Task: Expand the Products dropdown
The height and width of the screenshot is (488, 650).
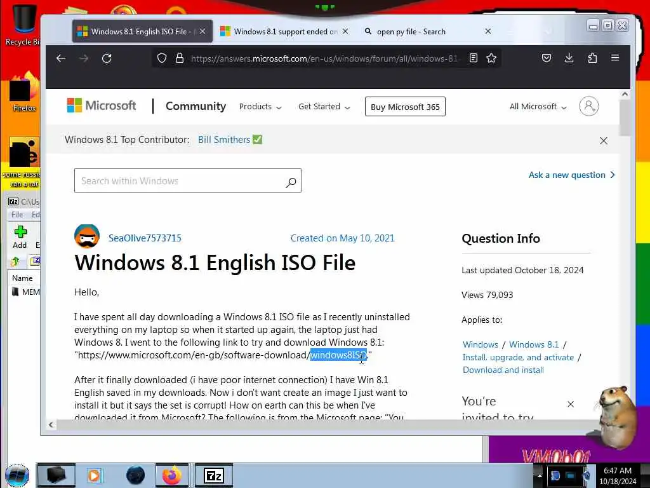Action: [260, 107]
